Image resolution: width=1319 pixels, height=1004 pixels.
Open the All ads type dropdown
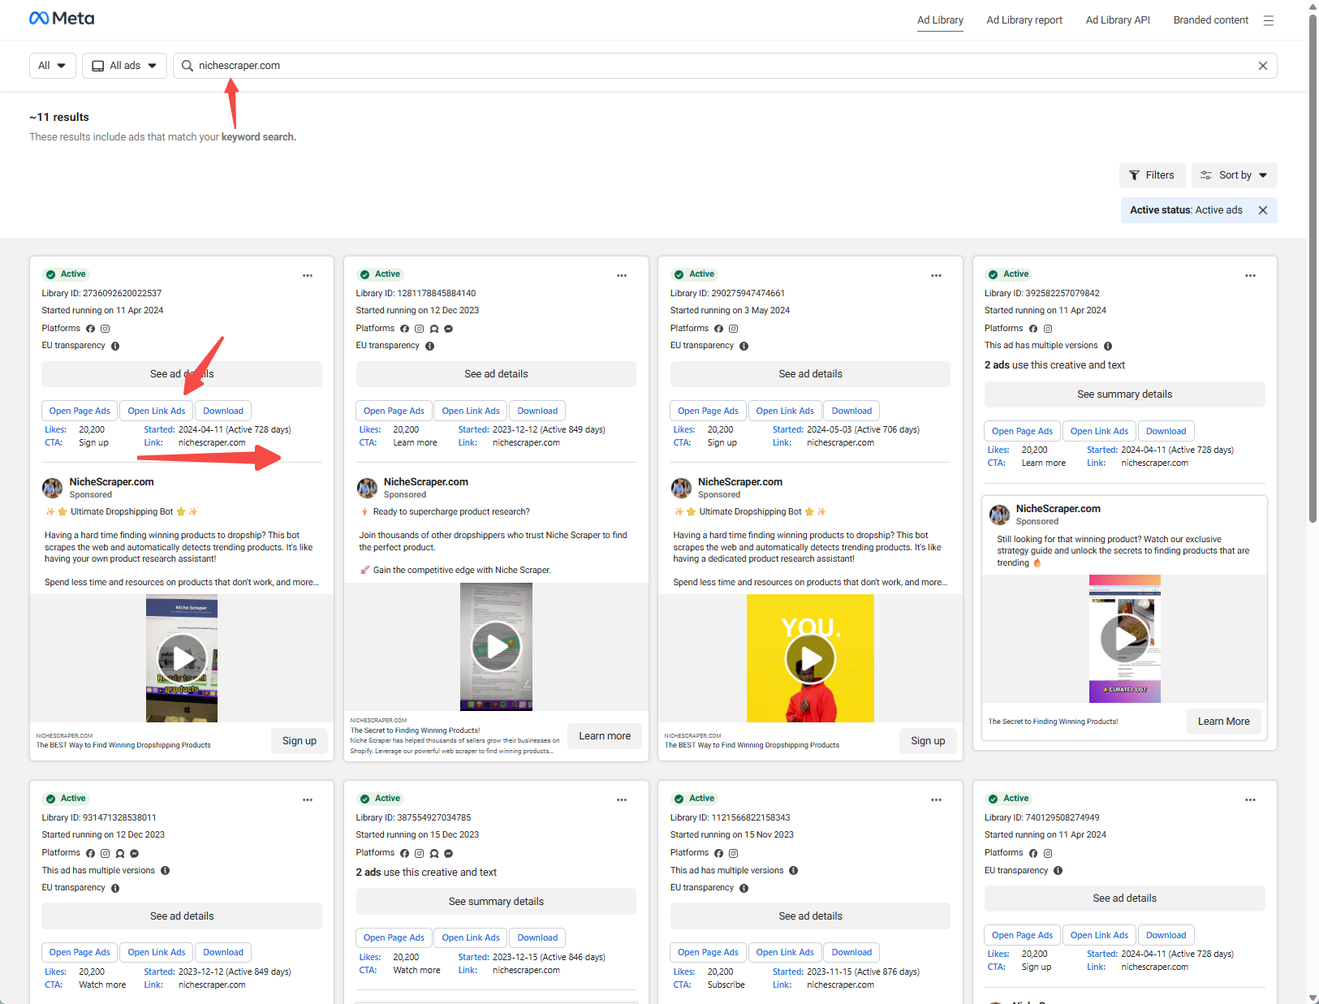pos(124,66)
